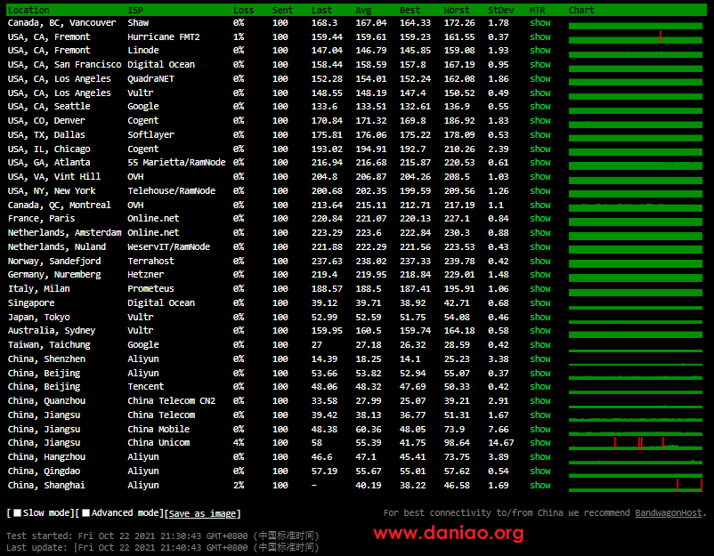Click the Last update timestamp line
714x556 pixels.
click(163, 547)
